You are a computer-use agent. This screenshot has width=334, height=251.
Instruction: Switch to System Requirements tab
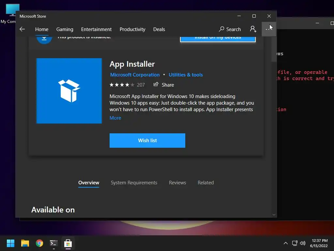(x=134, y=183)
